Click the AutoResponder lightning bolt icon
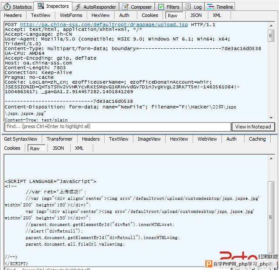Image resolution: width=279 pixels, height=270 pixels. [78, 7]
